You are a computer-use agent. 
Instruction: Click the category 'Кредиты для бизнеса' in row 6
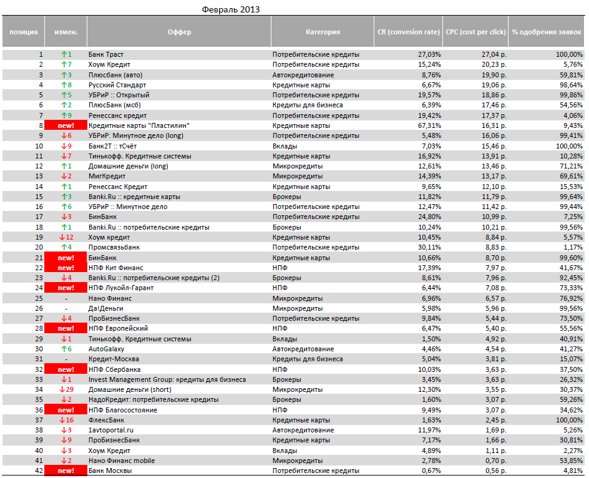coord(307,105)
